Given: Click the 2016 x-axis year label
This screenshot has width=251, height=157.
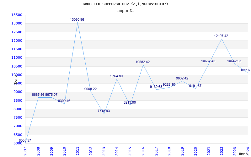Looking at the screenshot, I should (x=143, y=151).
